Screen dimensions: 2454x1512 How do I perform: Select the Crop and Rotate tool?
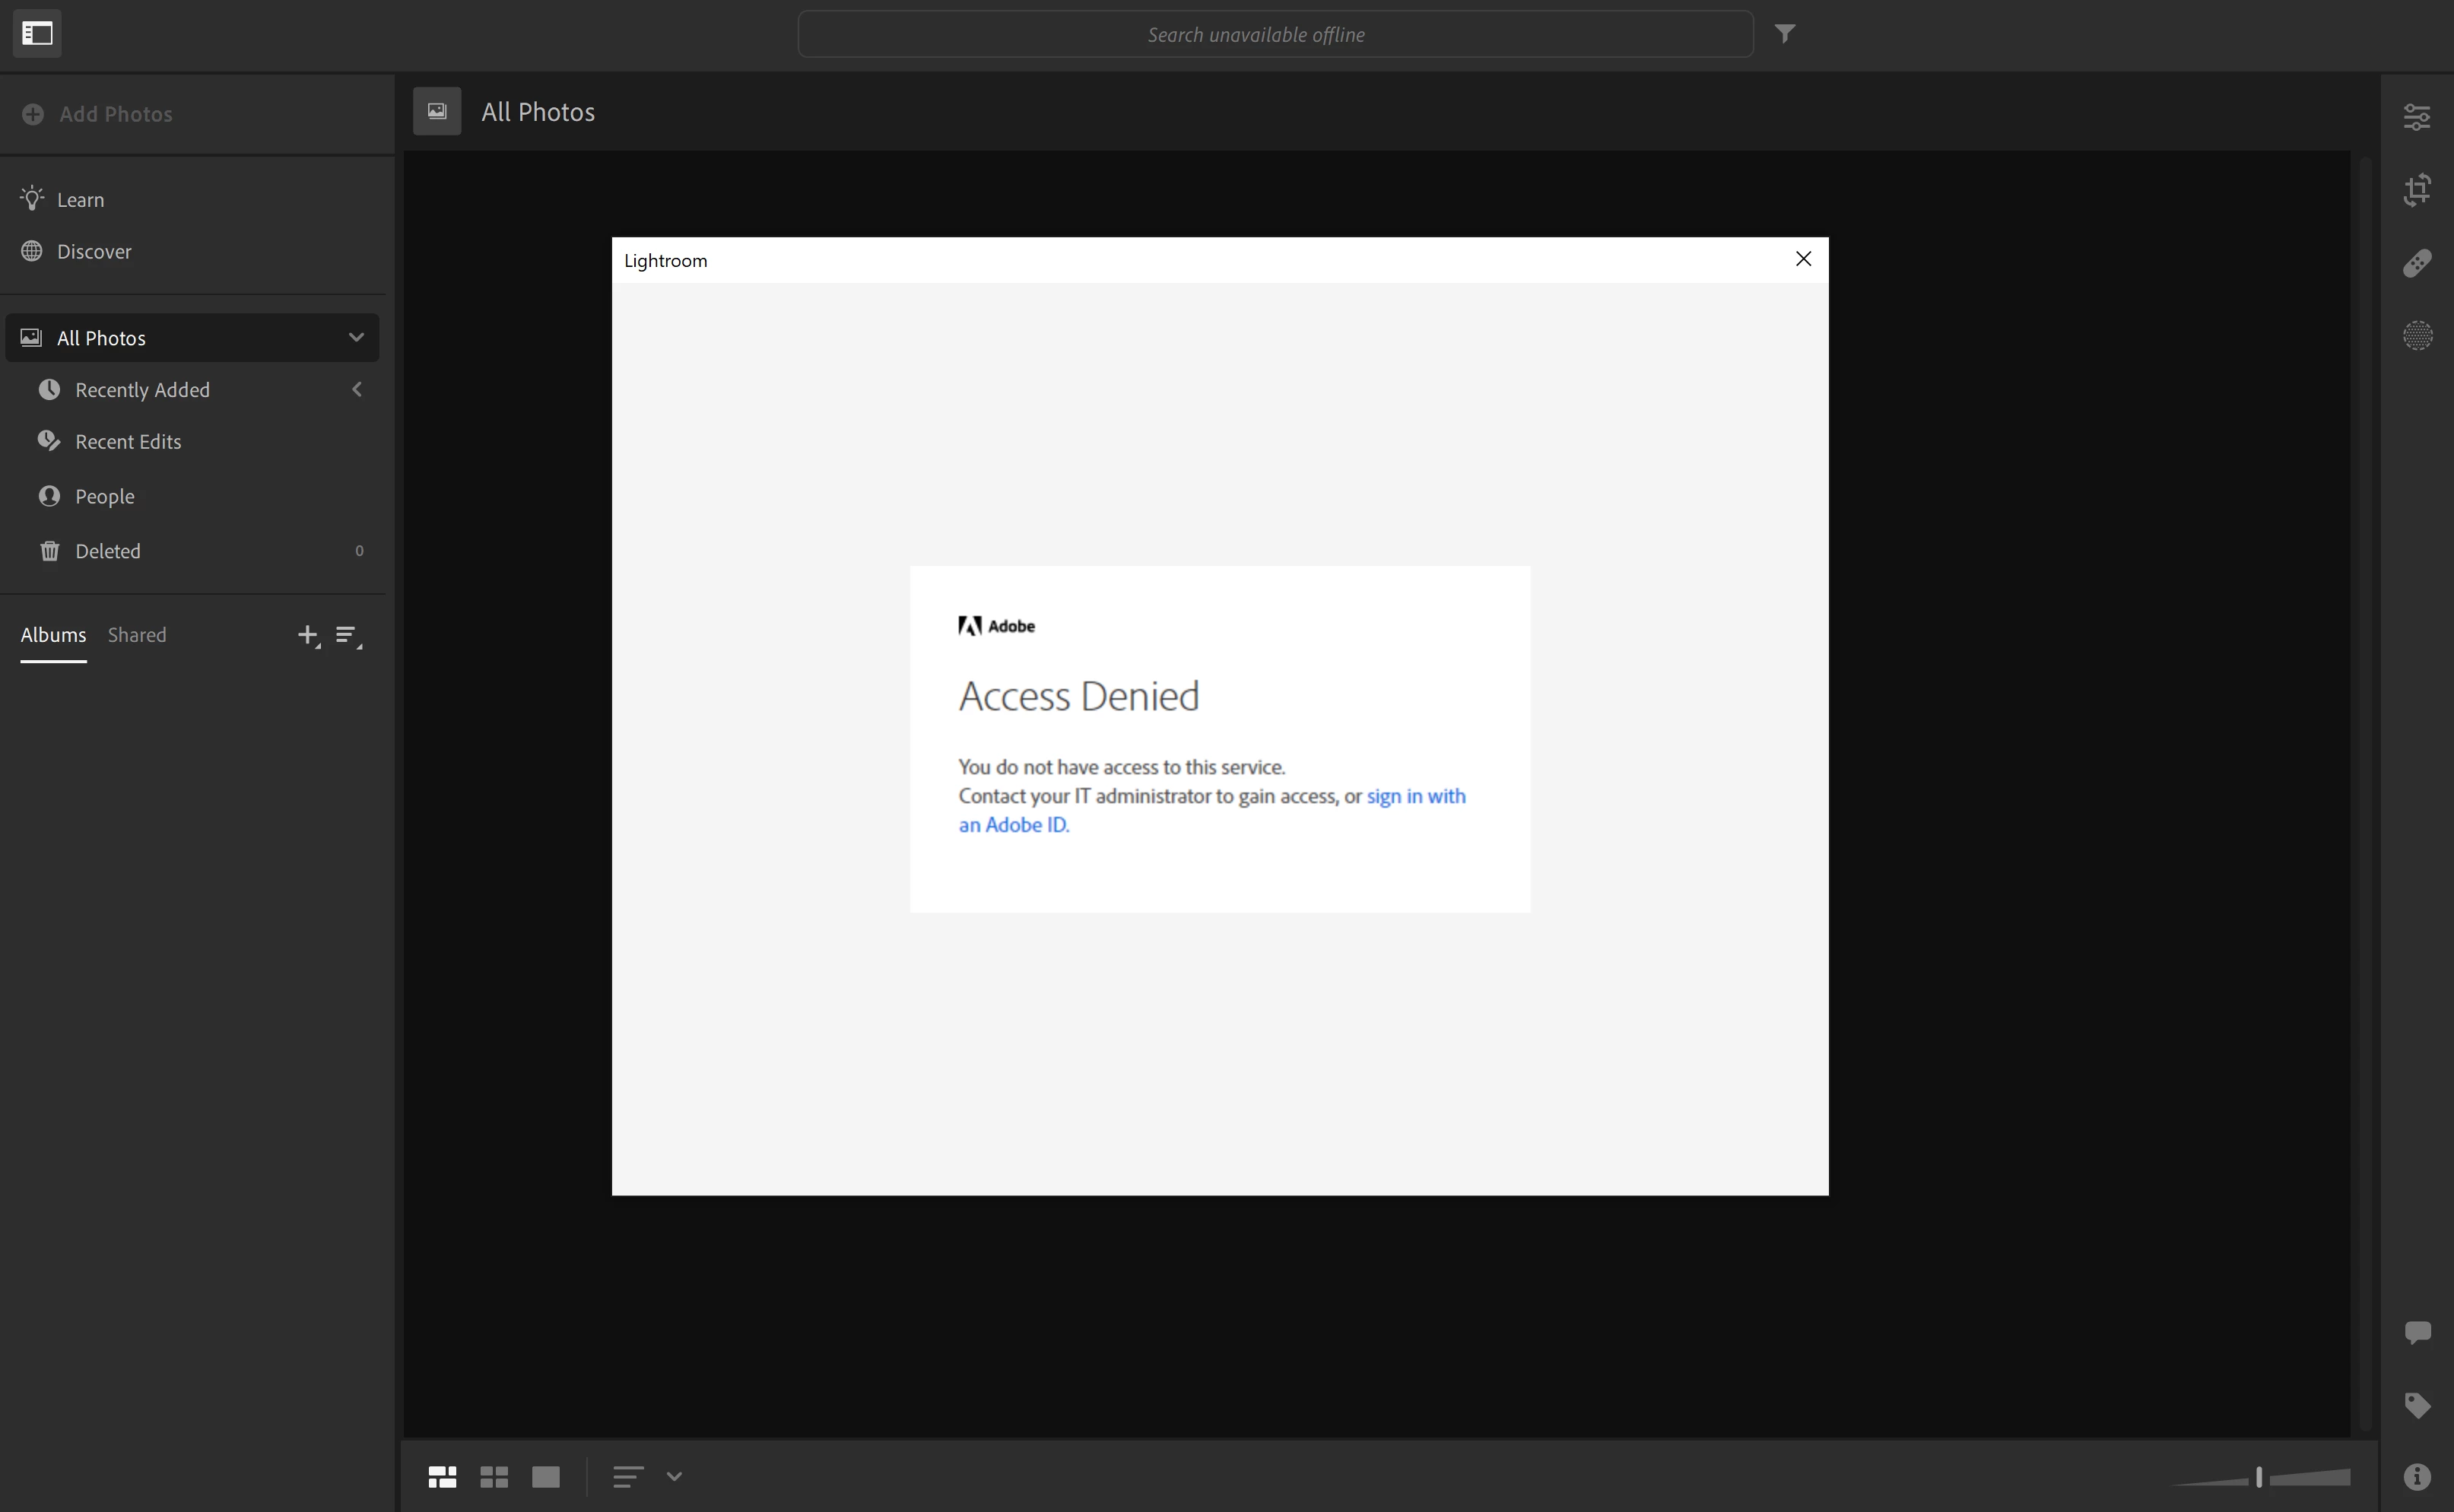[2416, 190]
